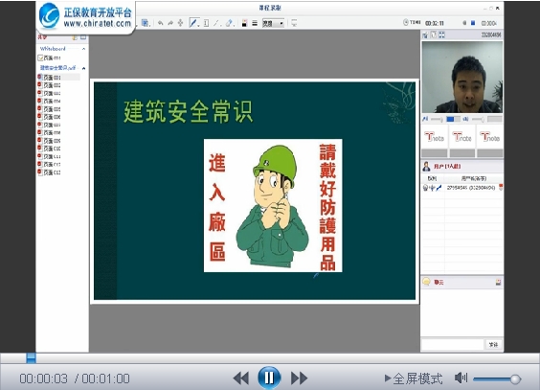Viewport: 540px width, 390px height.
Task: Click the microphone icon in user row
Action: click(432, 188)
